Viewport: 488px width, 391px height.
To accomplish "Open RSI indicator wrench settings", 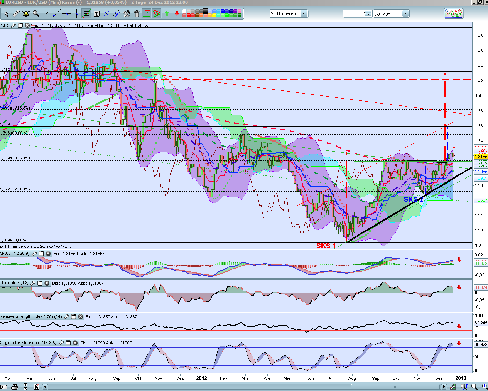I will click(67, 316).
